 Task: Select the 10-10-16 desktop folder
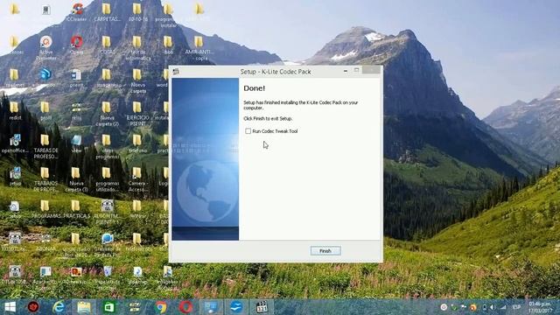[137, 12]
